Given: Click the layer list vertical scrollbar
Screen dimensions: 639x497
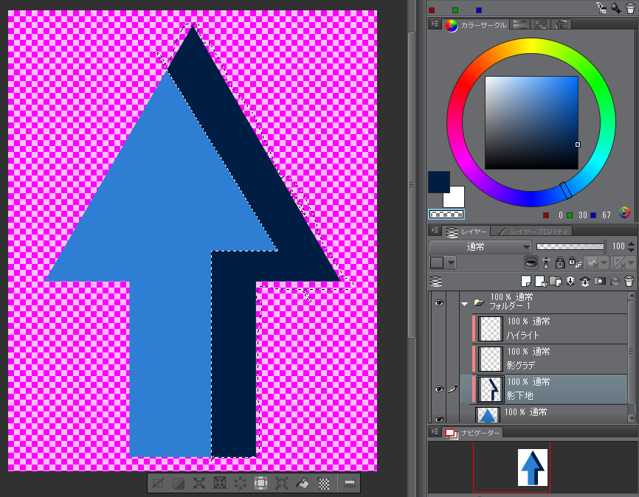Looking at the screenshot, I should pos(632,358).
